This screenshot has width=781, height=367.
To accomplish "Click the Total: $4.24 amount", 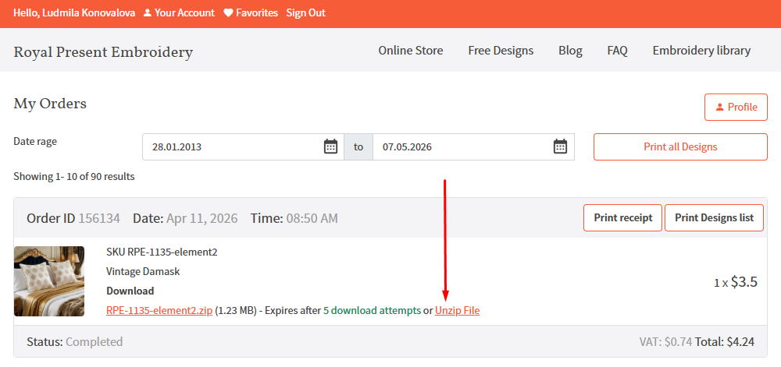I will [725, 341].
